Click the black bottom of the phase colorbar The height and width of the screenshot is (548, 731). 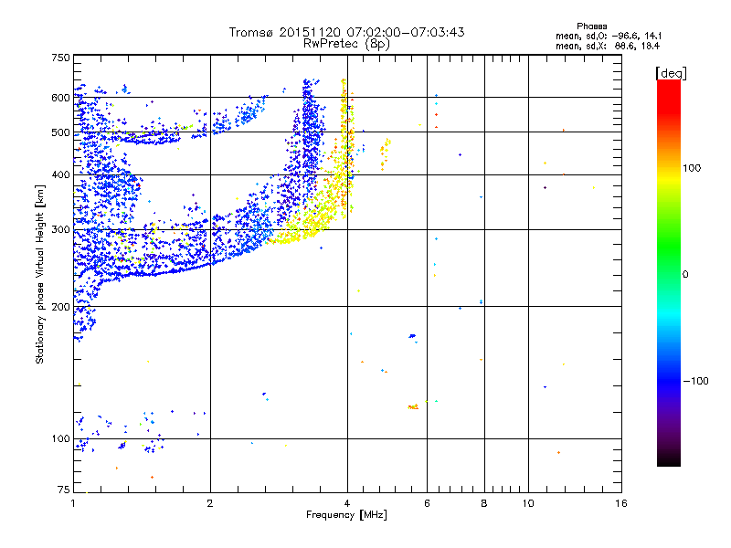(x=669, y=459)
